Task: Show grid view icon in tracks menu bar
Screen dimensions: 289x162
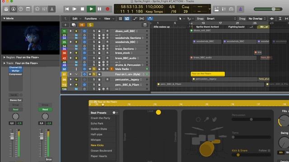Action: click(121, 18)
